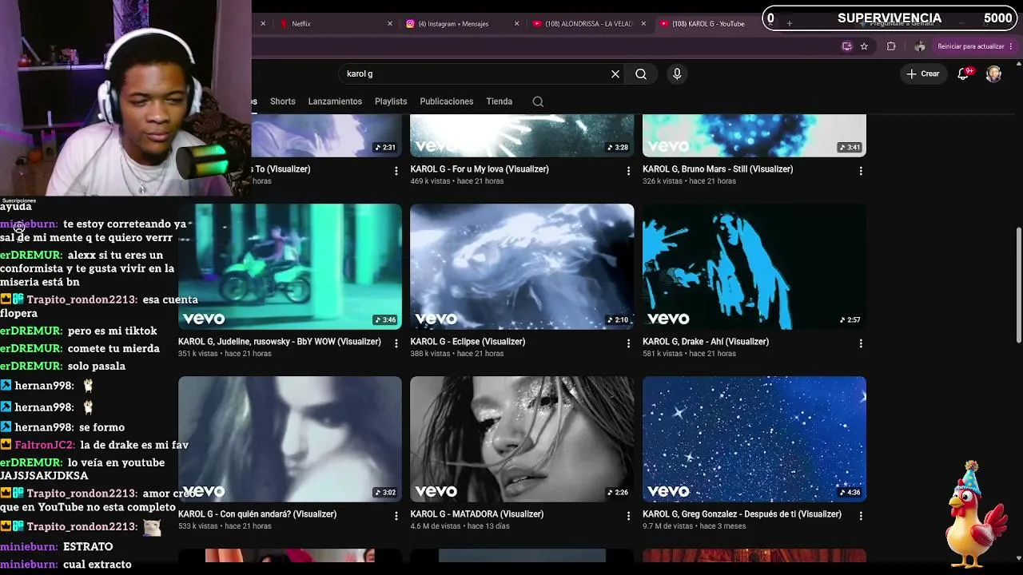
Task: Open the Drake - Ahí (Visualizer) title link
Action: point(706,342)
